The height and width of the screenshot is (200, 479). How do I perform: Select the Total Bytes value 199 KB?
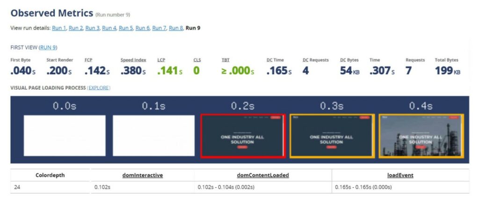pyautogui.click(x=448, y=71)
